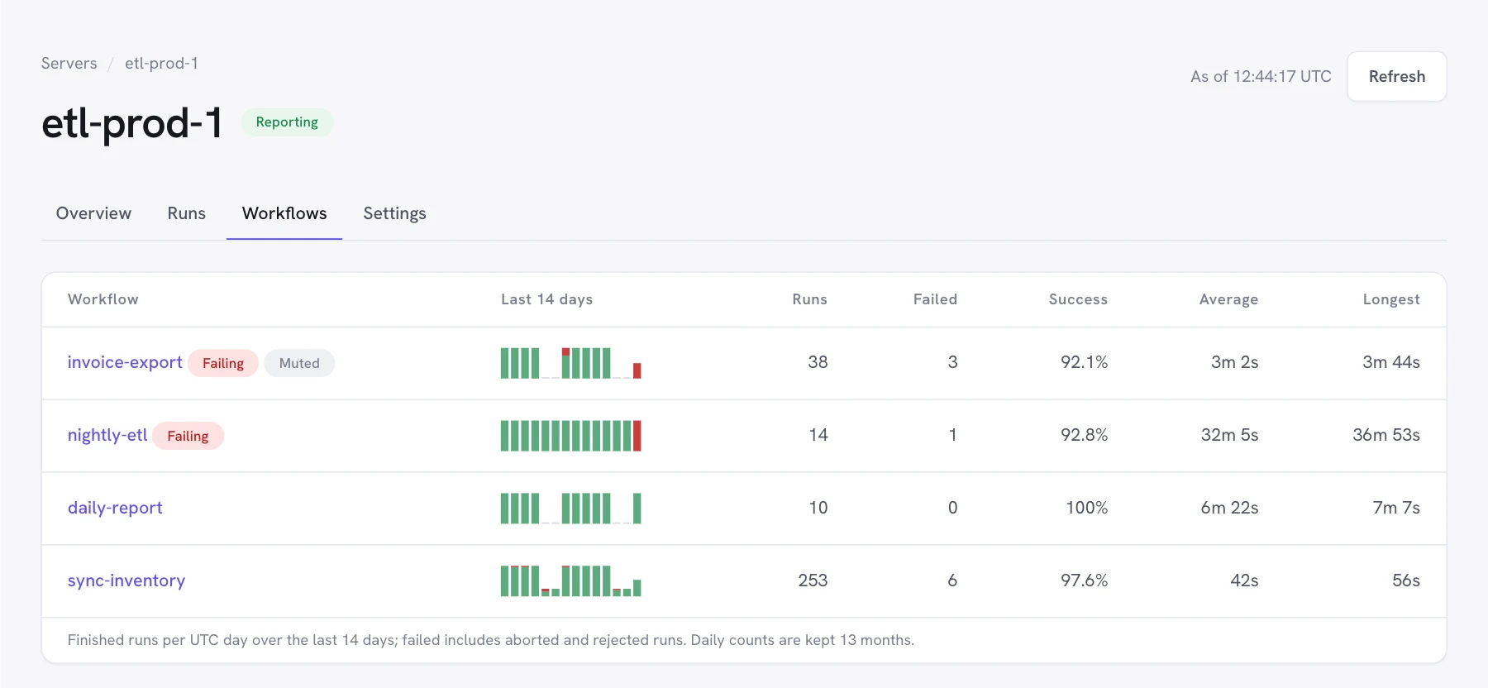Click the Runs column header
The height and width of the screenshot is (688, 1488).
809,299
